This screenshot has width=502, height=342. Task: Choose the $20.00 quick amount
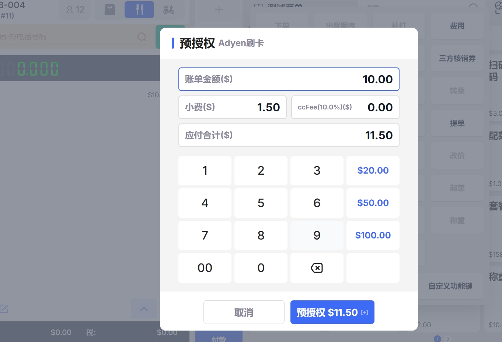(x=373, y=171)
